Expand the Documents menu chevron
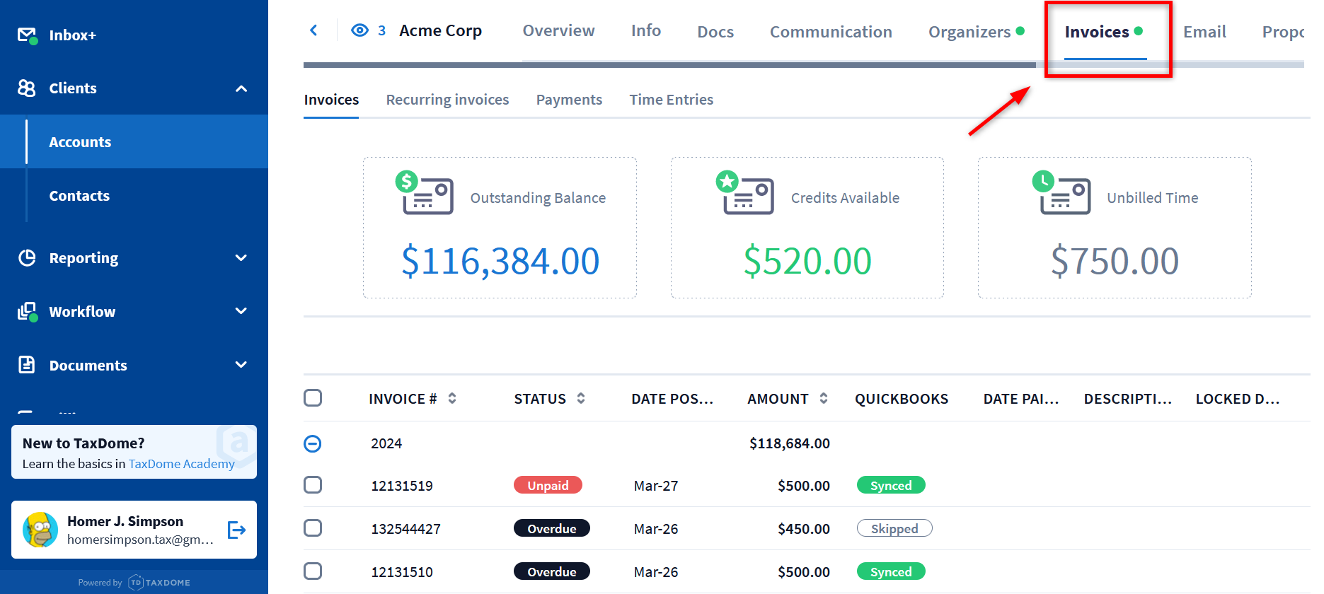The image size is (1324, 594). 241,365
